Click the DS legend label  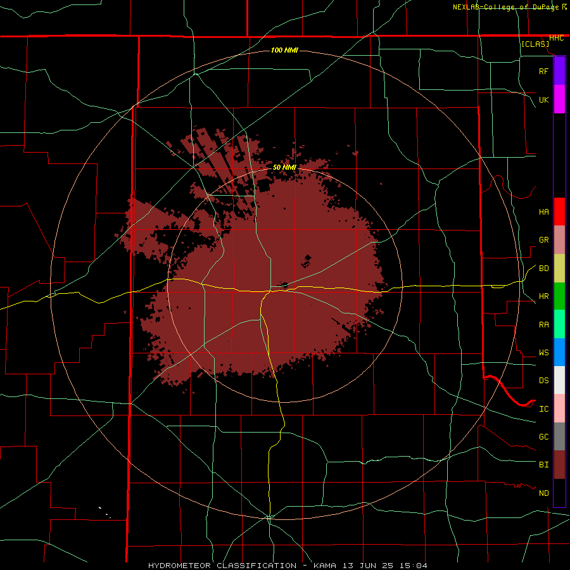point(543,381)
